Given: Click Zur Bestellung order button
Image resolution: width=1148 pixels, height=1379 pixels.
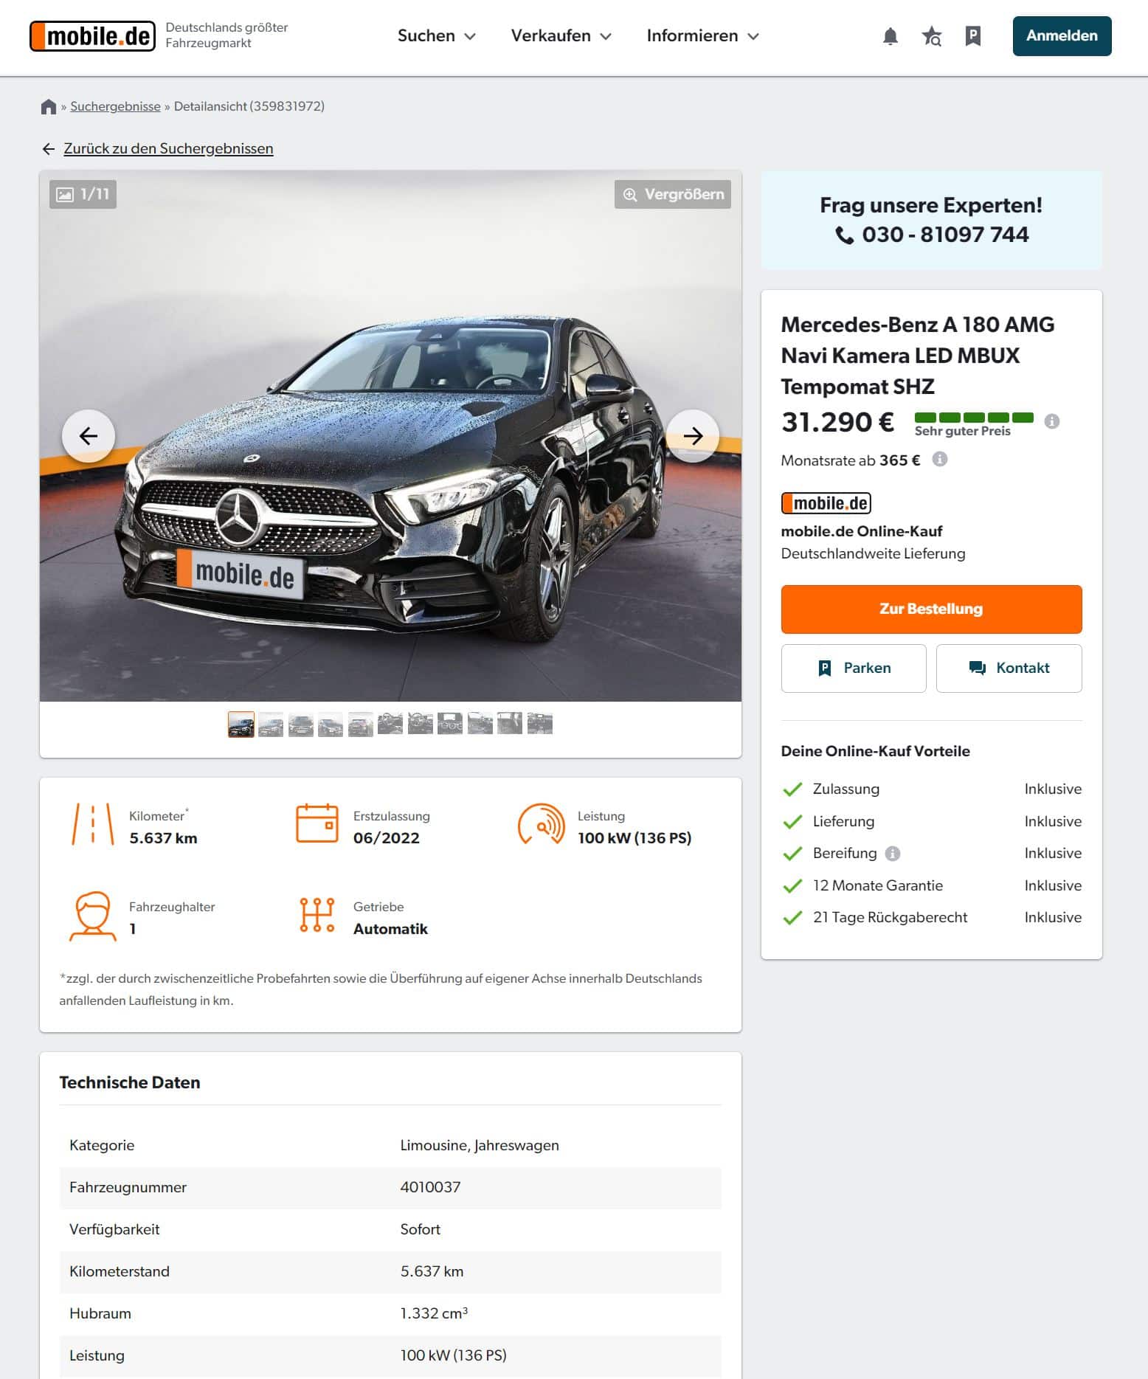Looking at the screenshot, I should [931, 609].
